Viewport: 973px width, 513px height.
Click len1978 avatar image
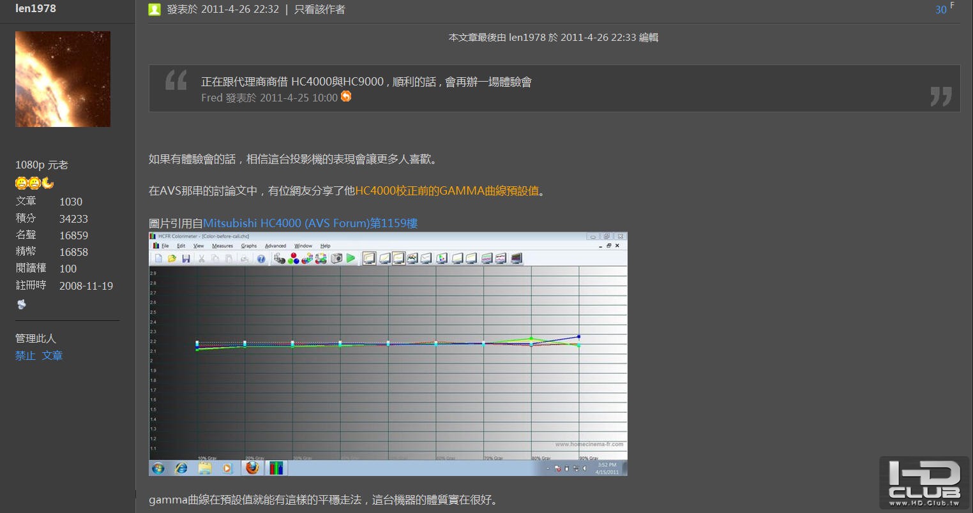click(63, 79)
